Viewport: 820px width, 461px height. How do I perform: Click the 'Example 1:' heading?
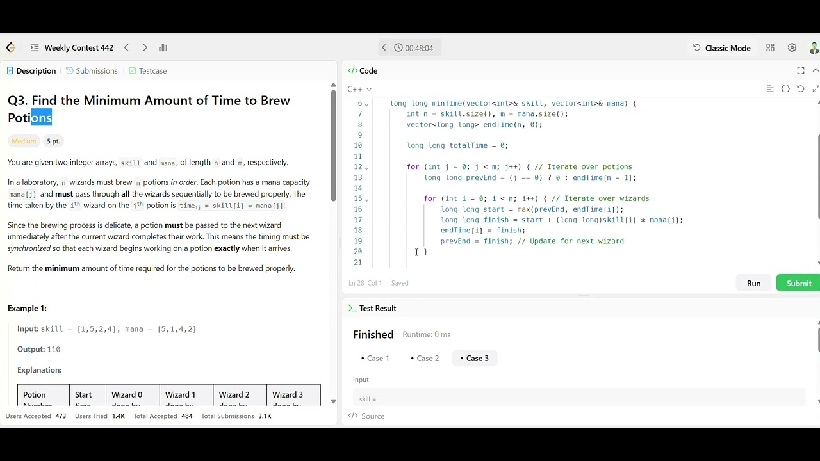[x=27, y=308]
